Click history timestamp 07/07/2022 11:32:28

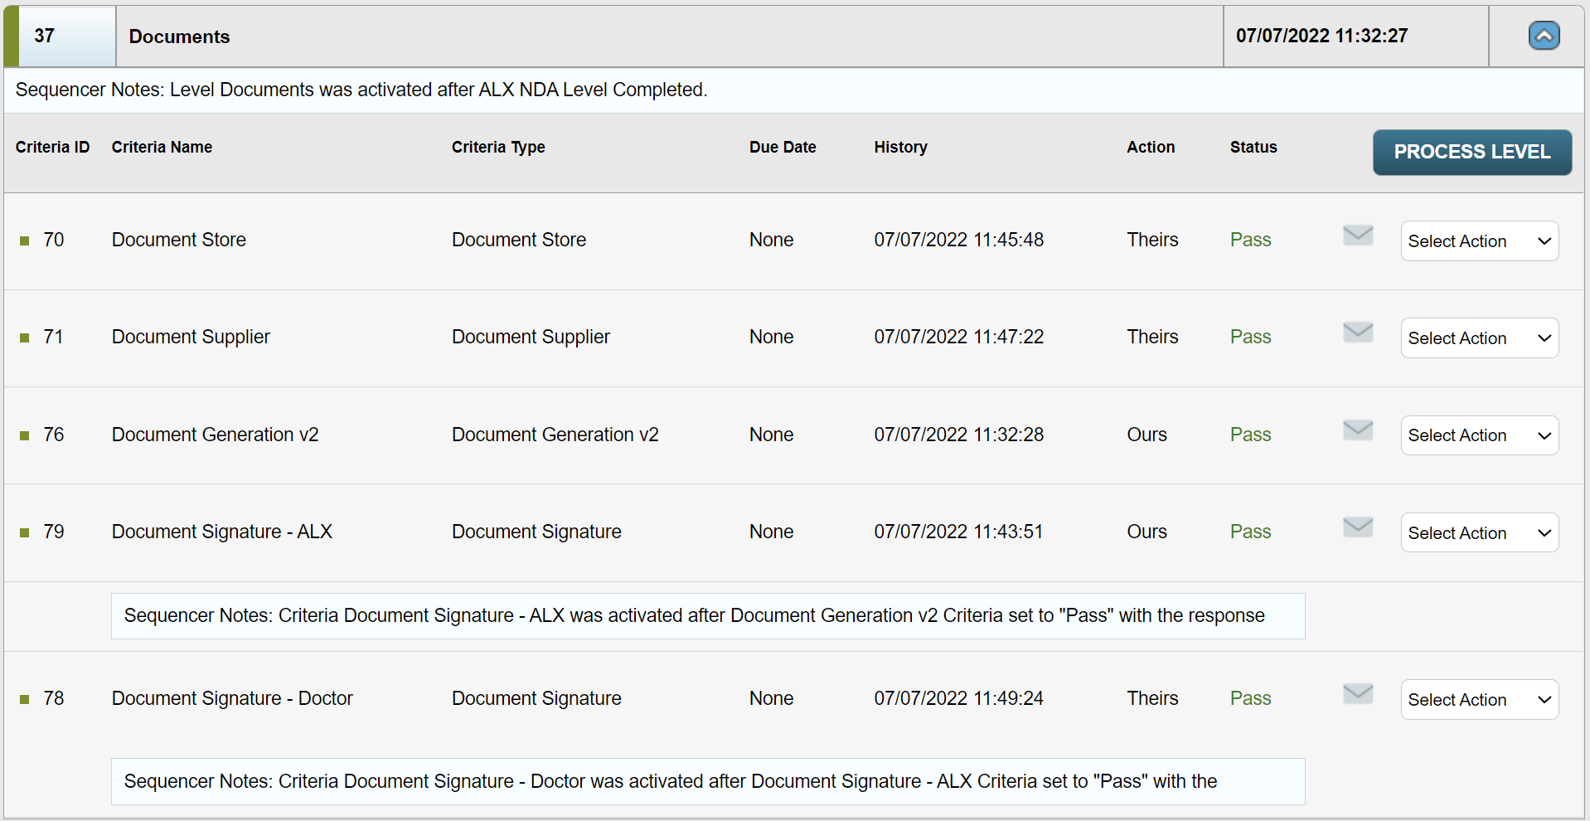click(x=958, y=435)
